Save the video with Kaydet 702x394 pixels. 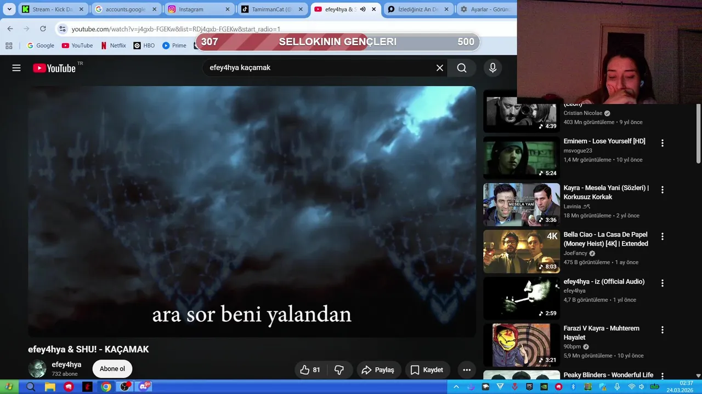tap(427, 370)
